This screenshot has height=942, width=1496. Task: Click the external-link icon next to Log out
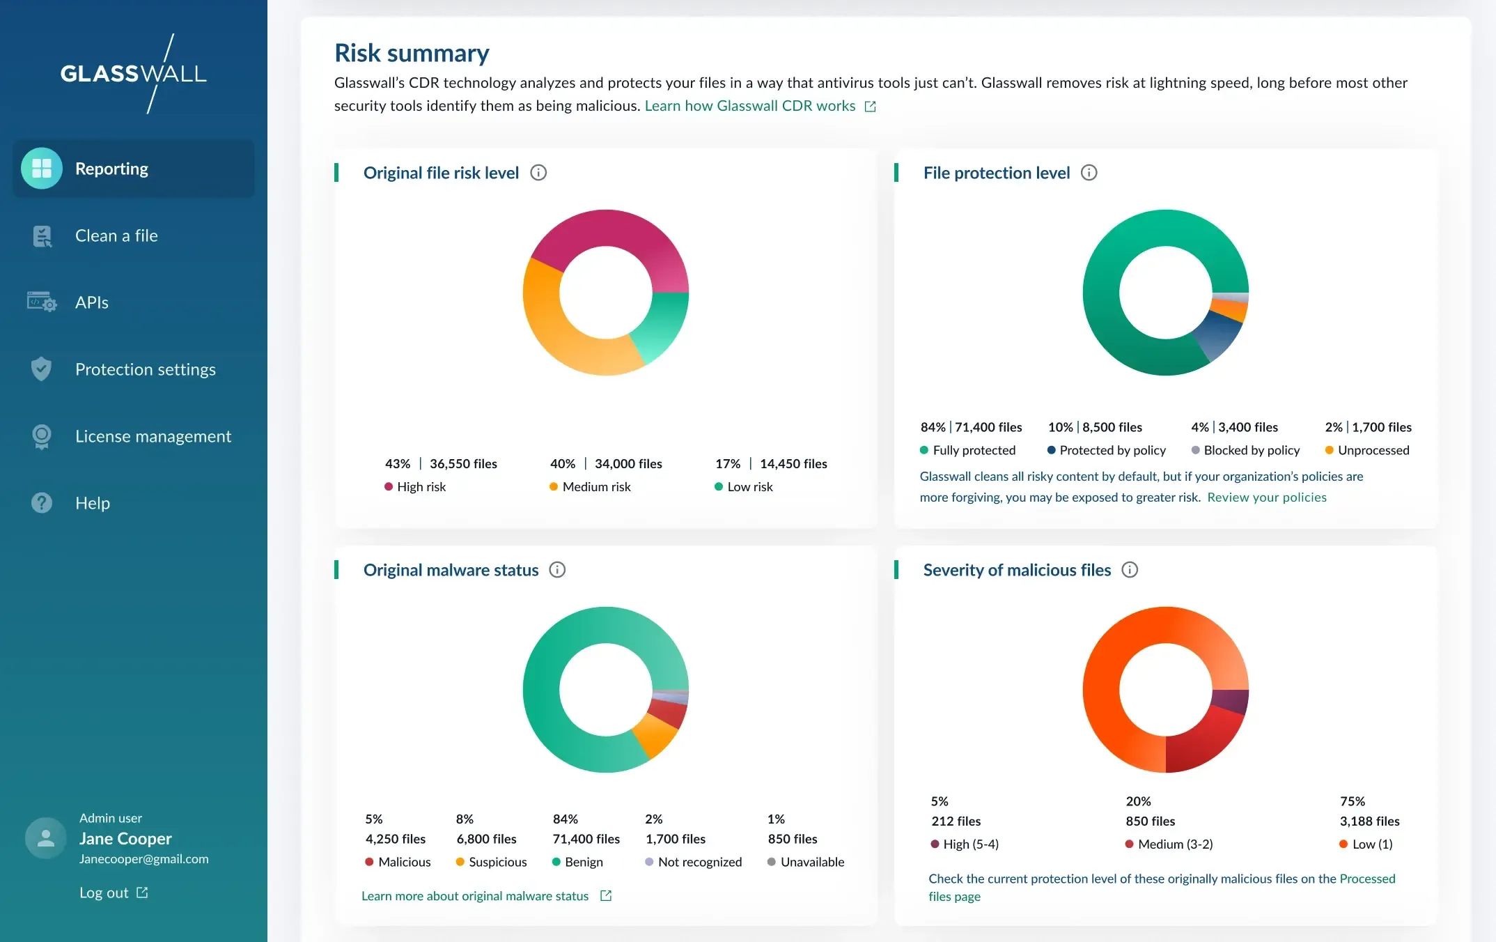tap(143, 893)
